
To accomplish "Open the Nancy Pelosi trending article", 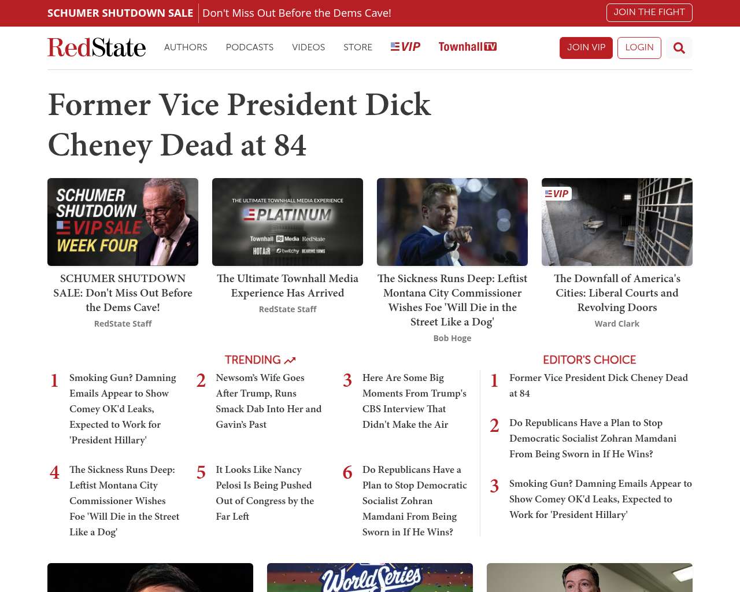I will (x=265, y=493).
